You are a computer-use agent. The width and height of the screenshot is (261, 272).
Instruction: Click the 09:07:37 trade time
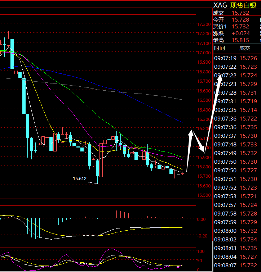(x=225, y=136)
